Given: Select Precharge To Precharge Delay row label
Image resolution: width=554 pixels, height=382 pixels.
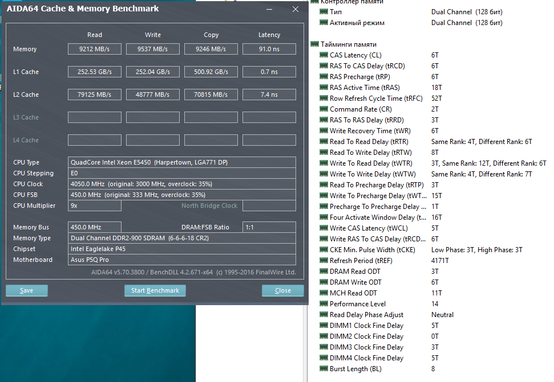Looking at the screenshot, I should 378,207.
